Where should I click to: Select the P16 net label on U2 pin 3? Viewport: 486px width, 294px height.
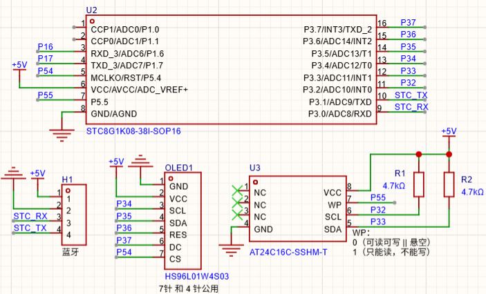click(x=45, y=47)
